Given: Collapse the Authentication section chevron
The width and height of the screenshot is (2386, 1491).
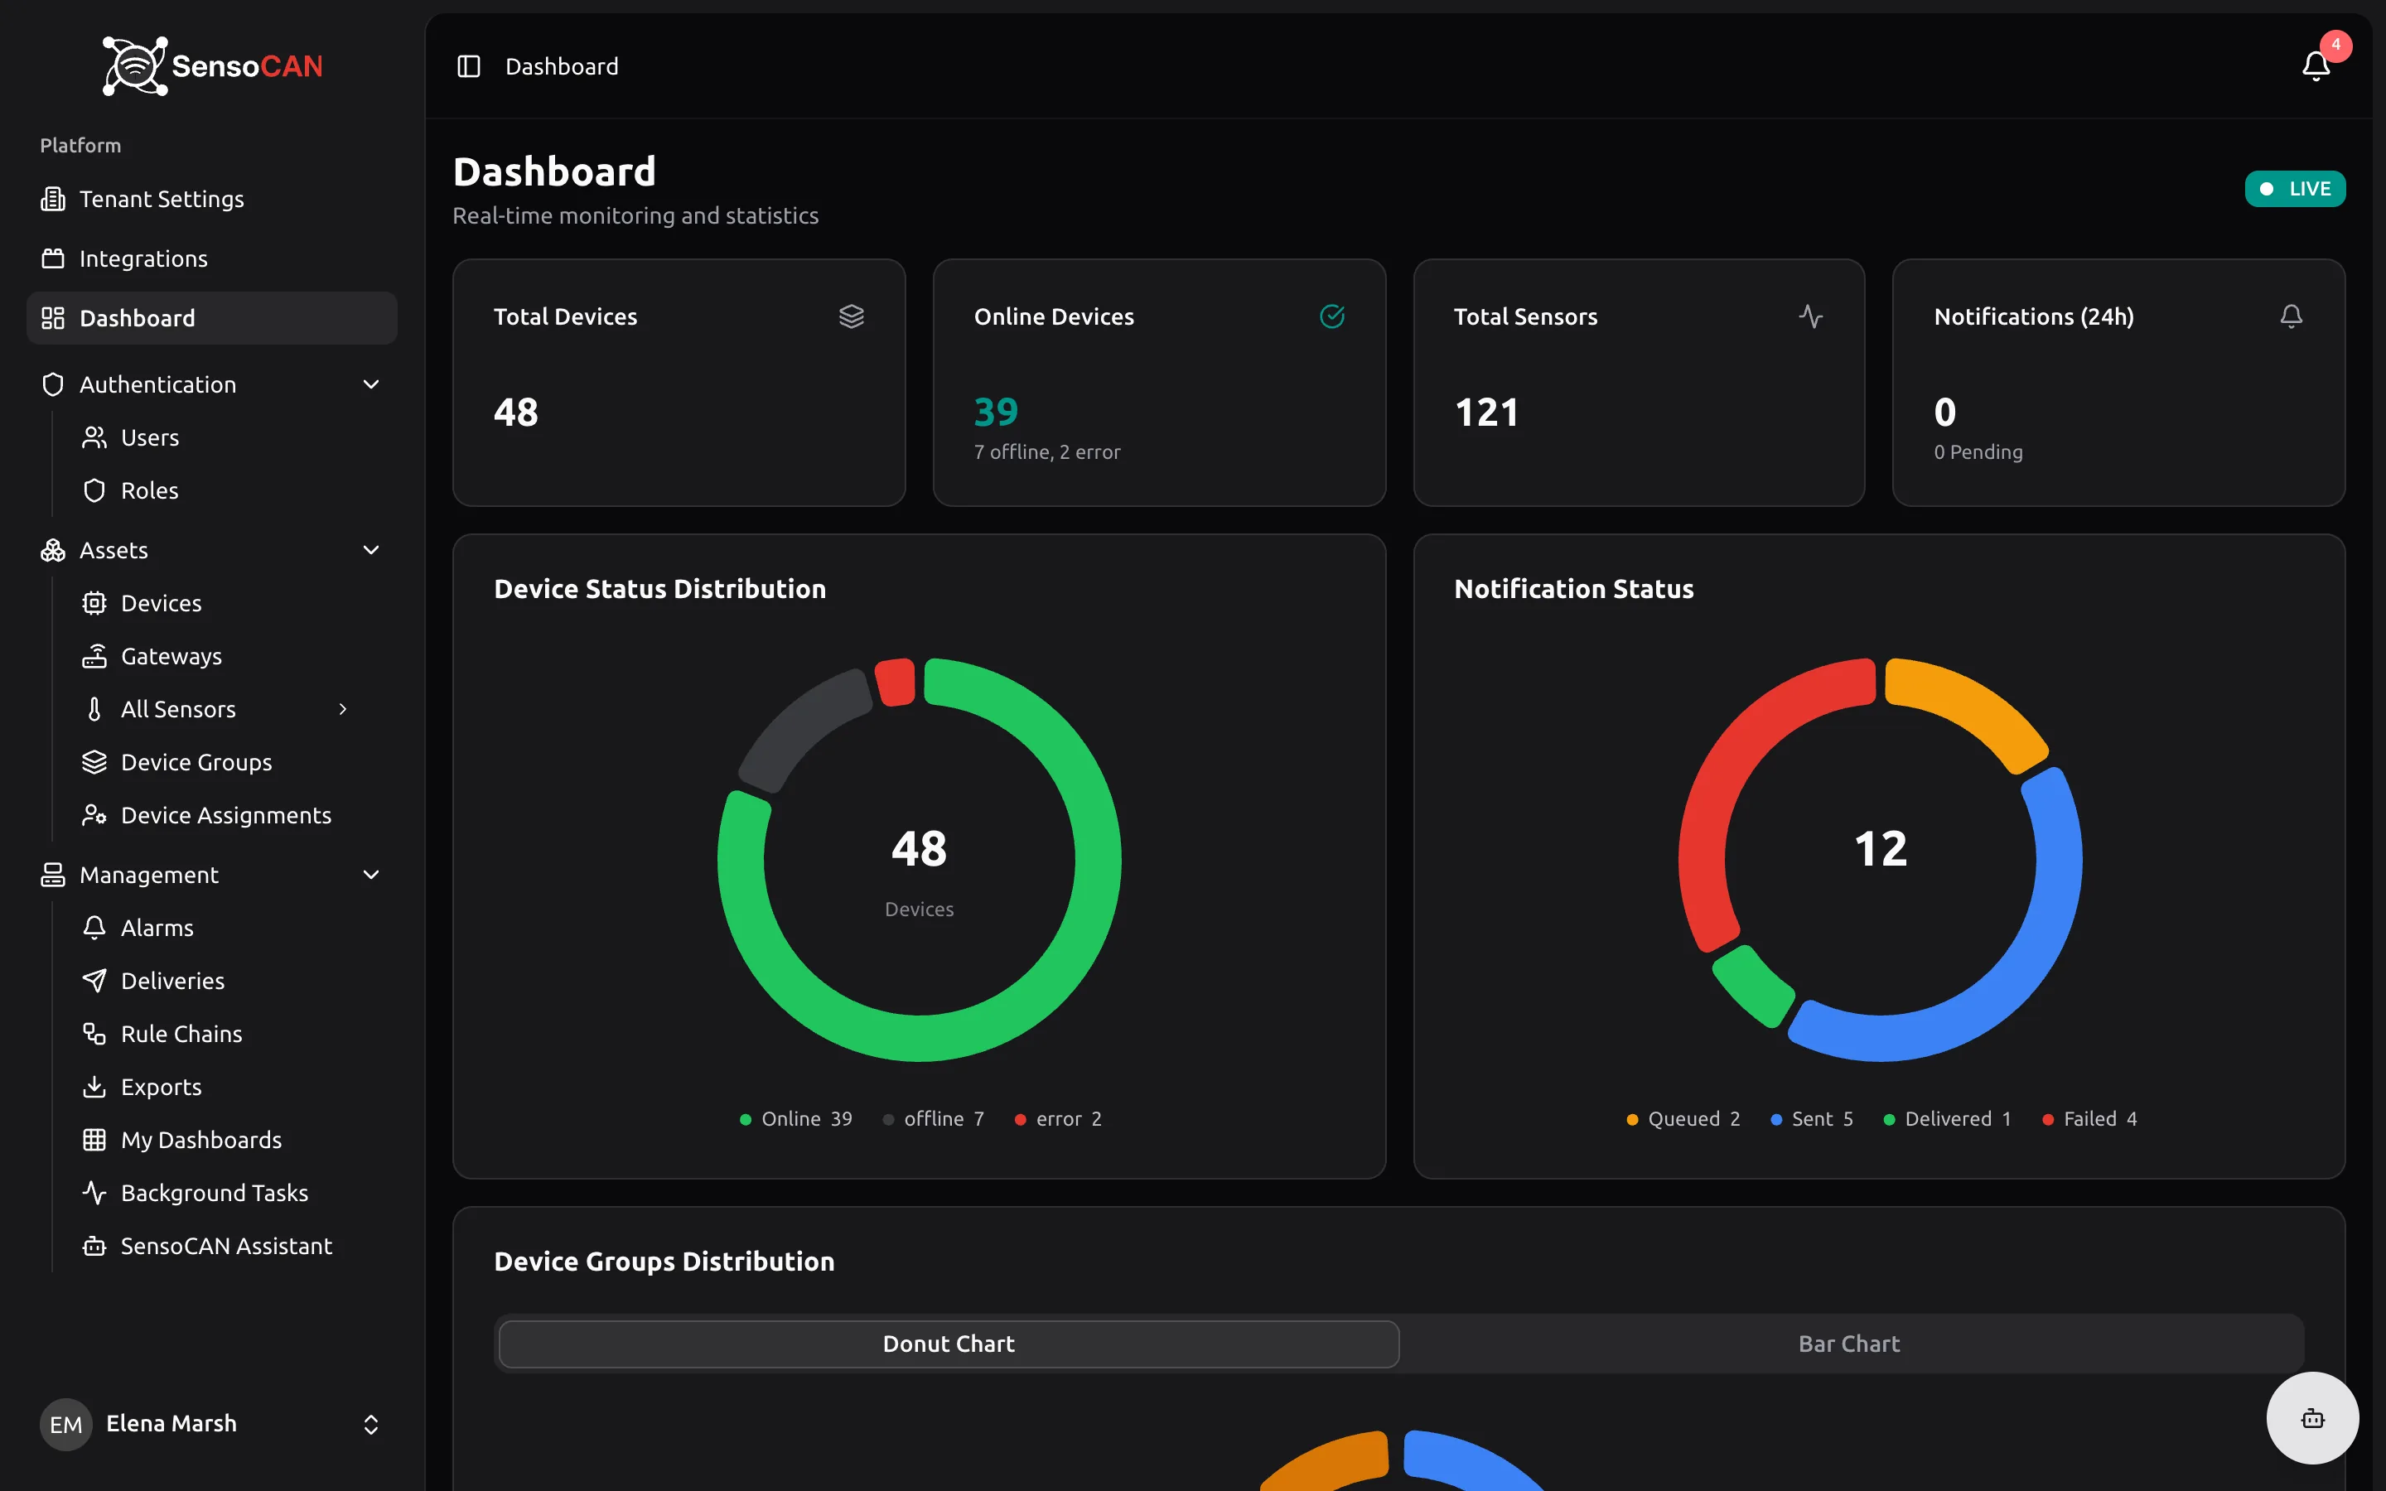Looking at the screenshot, I should click(370, 384).
